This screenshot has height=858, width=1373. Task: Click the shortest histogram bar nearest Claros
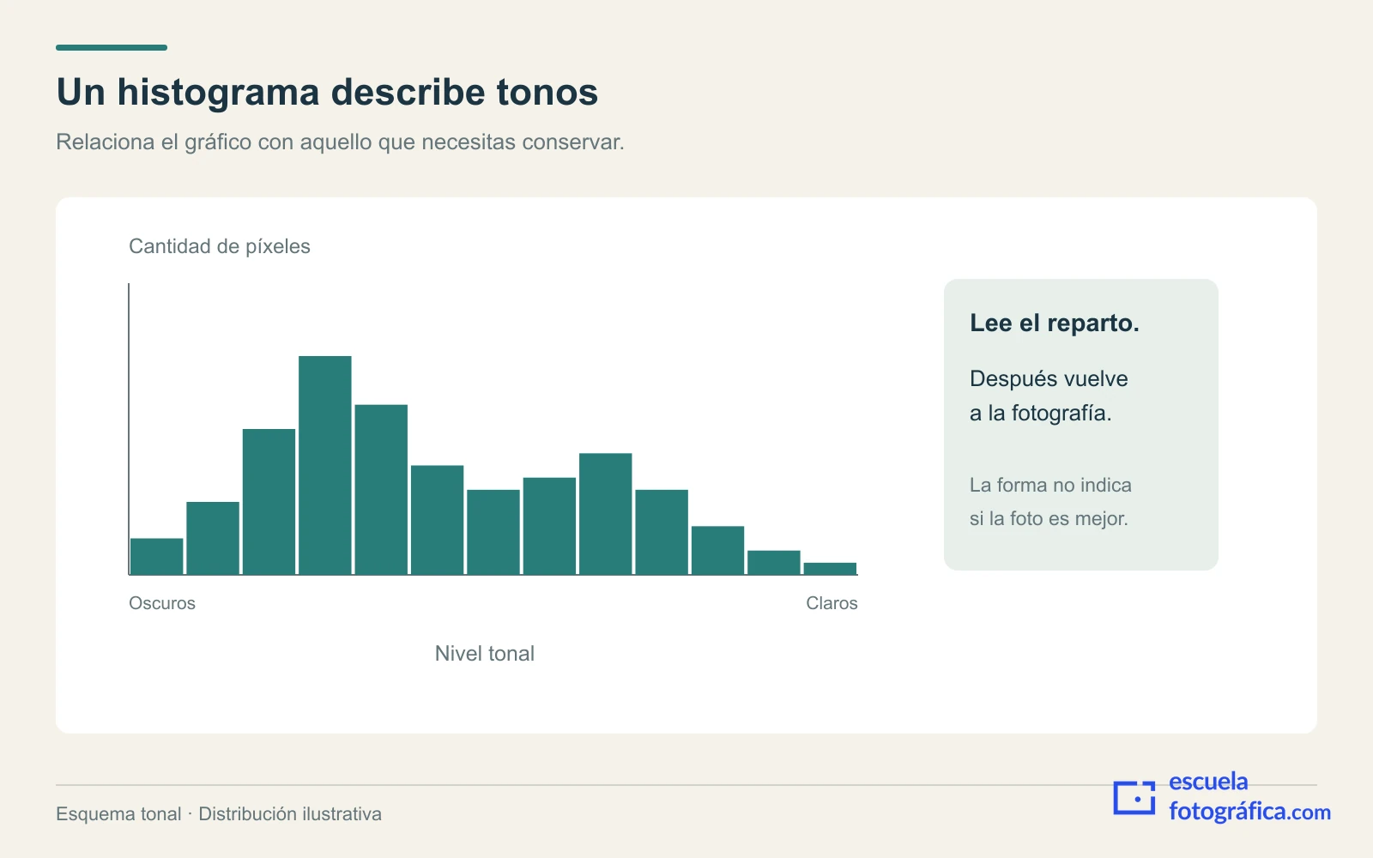click(x=830, y=568)
